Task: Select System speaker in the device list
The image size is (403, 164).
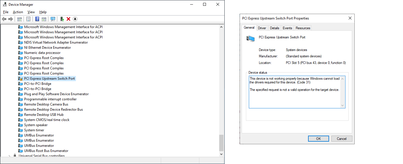Action: coord(36,125)
